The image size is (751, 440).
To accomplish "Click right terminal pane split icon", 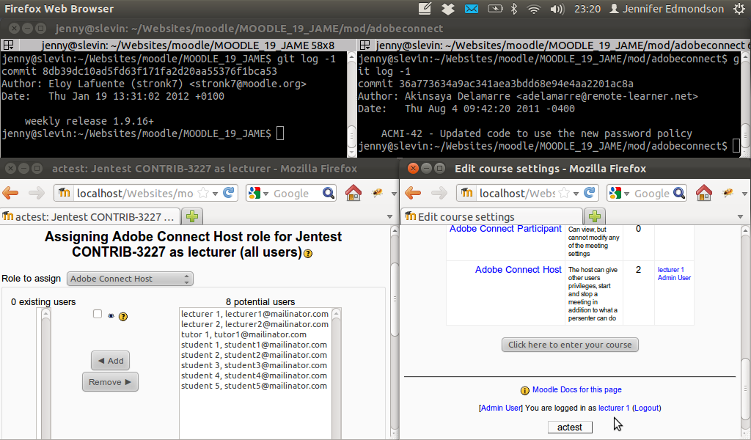I will [365, 45].
